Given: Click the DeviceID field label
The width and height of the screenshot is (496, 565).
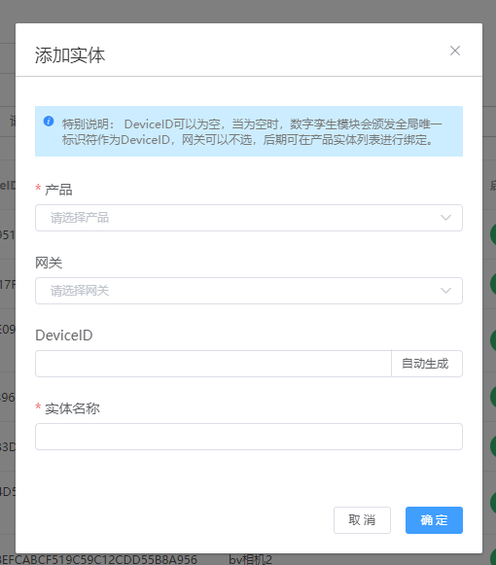Looking at the screenshot, I should point(64,335).
